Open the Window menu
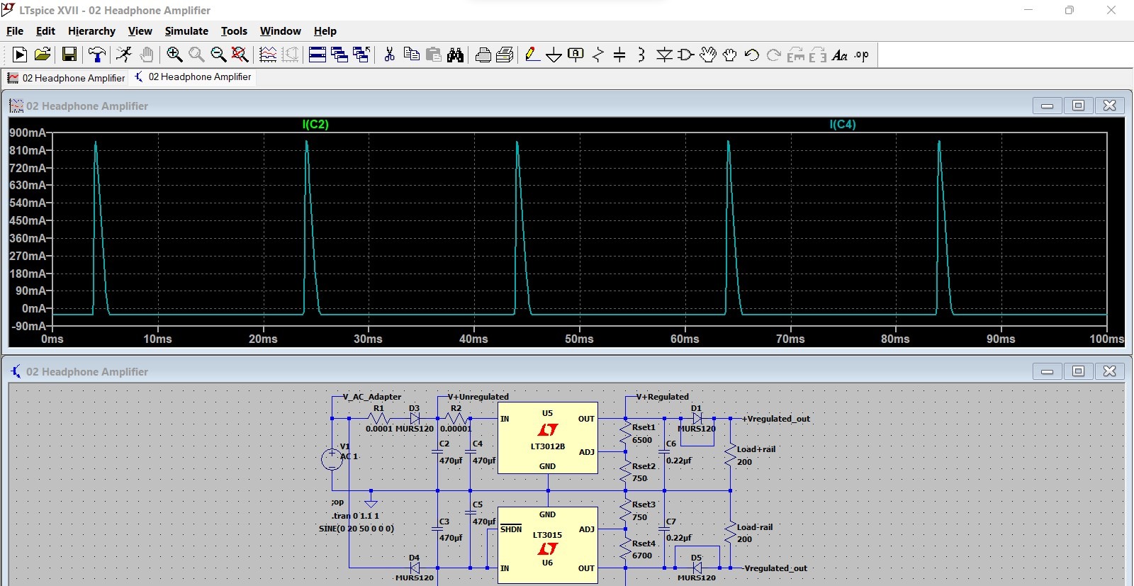This screenshot has width=1134, height=586. tap(280, 31)
